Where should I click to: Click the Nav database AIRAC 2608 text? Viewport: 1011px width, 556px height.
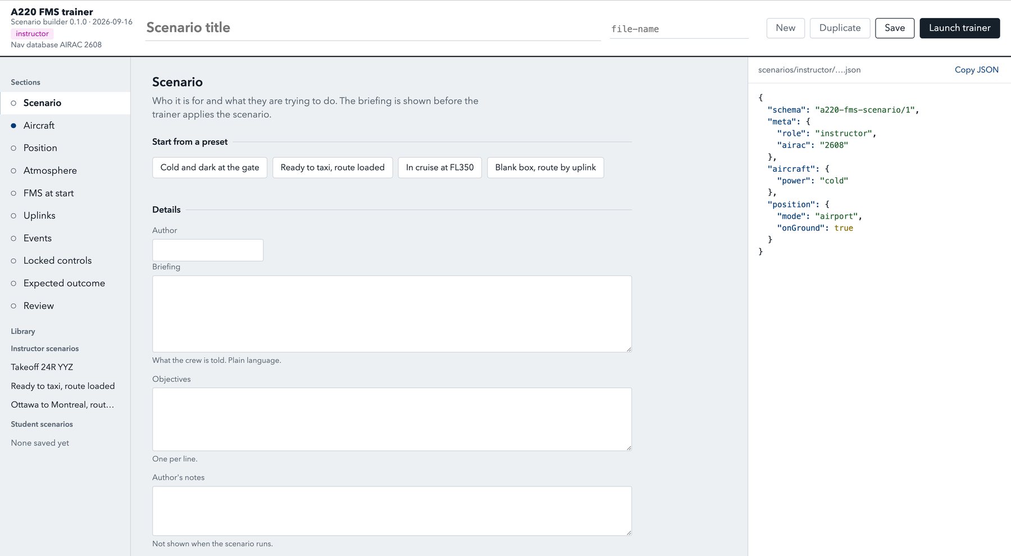click(56, 44)
